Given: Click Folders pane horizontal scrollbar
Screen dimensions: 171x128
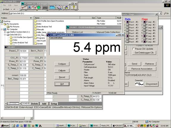Looking at the screenshot, I should pyautogui.click(x=17, y=118).
